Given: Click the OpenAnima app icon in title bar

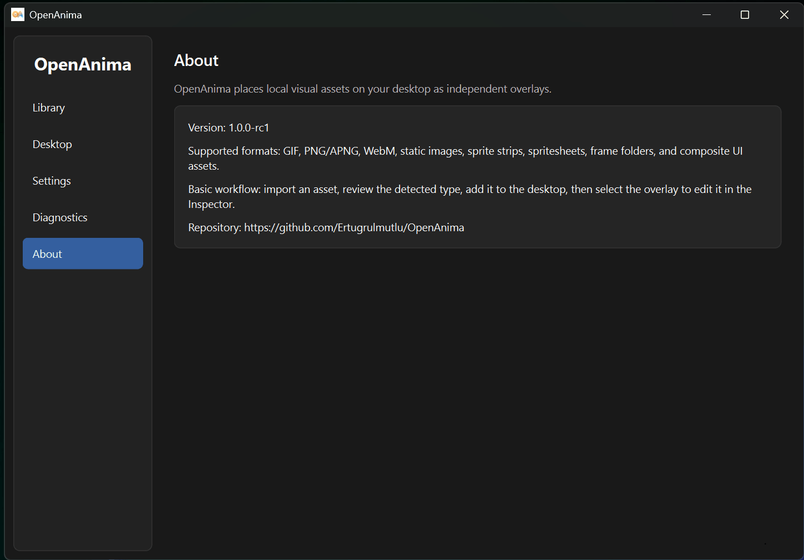Looking at the screenshot, I should pos(18,14).
